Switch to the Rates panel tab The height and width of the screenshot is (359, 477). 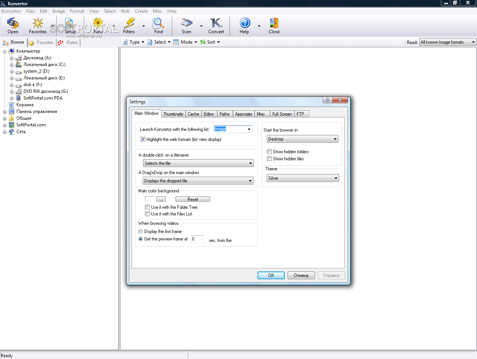click(68, 42)
